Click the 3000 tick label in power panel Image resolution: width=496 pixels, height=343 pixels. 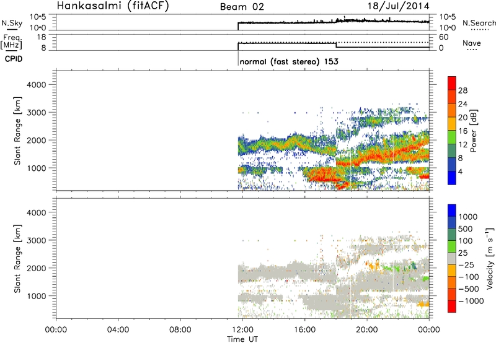(x=37, y=113)
